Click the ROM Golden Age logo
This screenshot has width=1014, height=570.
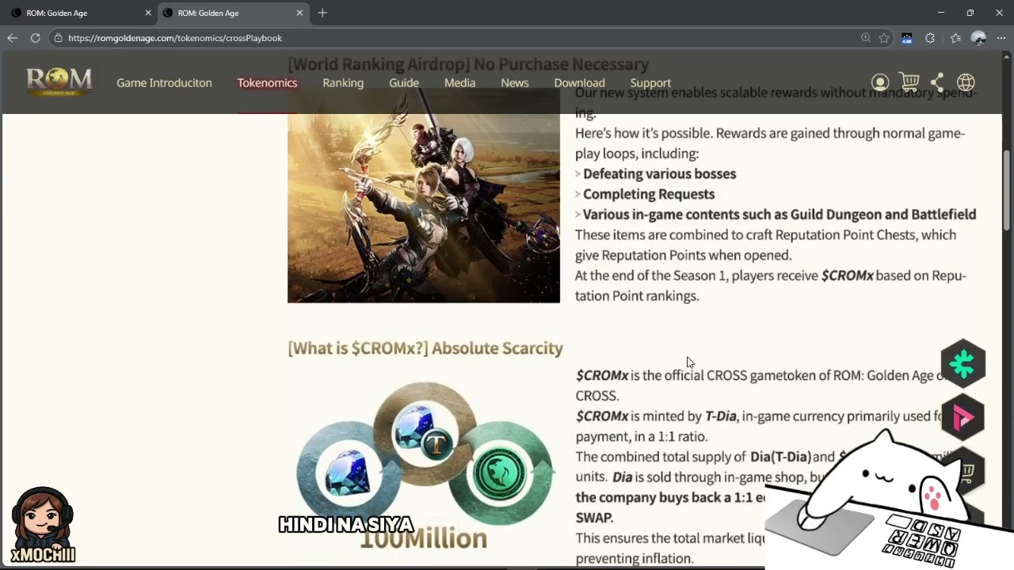pos(59,82)
